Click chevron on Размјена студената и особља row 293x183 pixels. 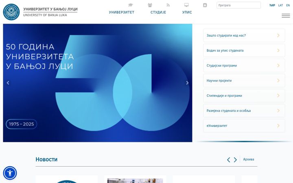(x=278, y=111)
